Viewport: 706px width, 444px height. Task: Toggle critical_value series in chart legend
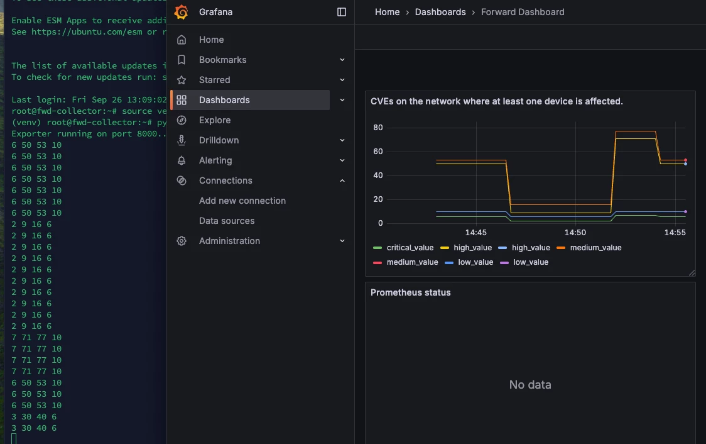coord(410,248)
